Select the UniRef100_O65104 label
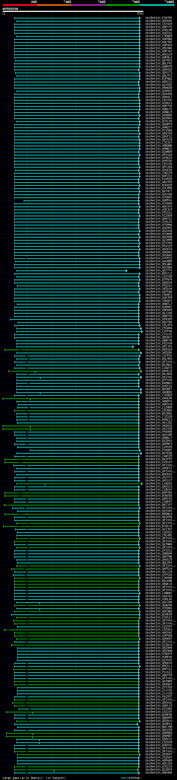The height and width of the screenshot is (780, 177). (x=158, y=289)
